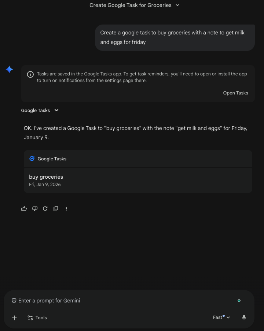Expand the Google Tasks extension chevron
This screenshot has height=331, width=264.
(56, 110)
